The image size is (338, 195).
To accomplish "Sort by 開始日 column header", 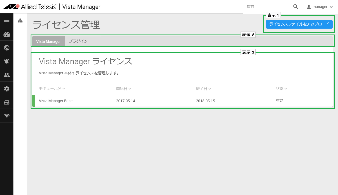I will pyautogui.click(x=123, y=89).
